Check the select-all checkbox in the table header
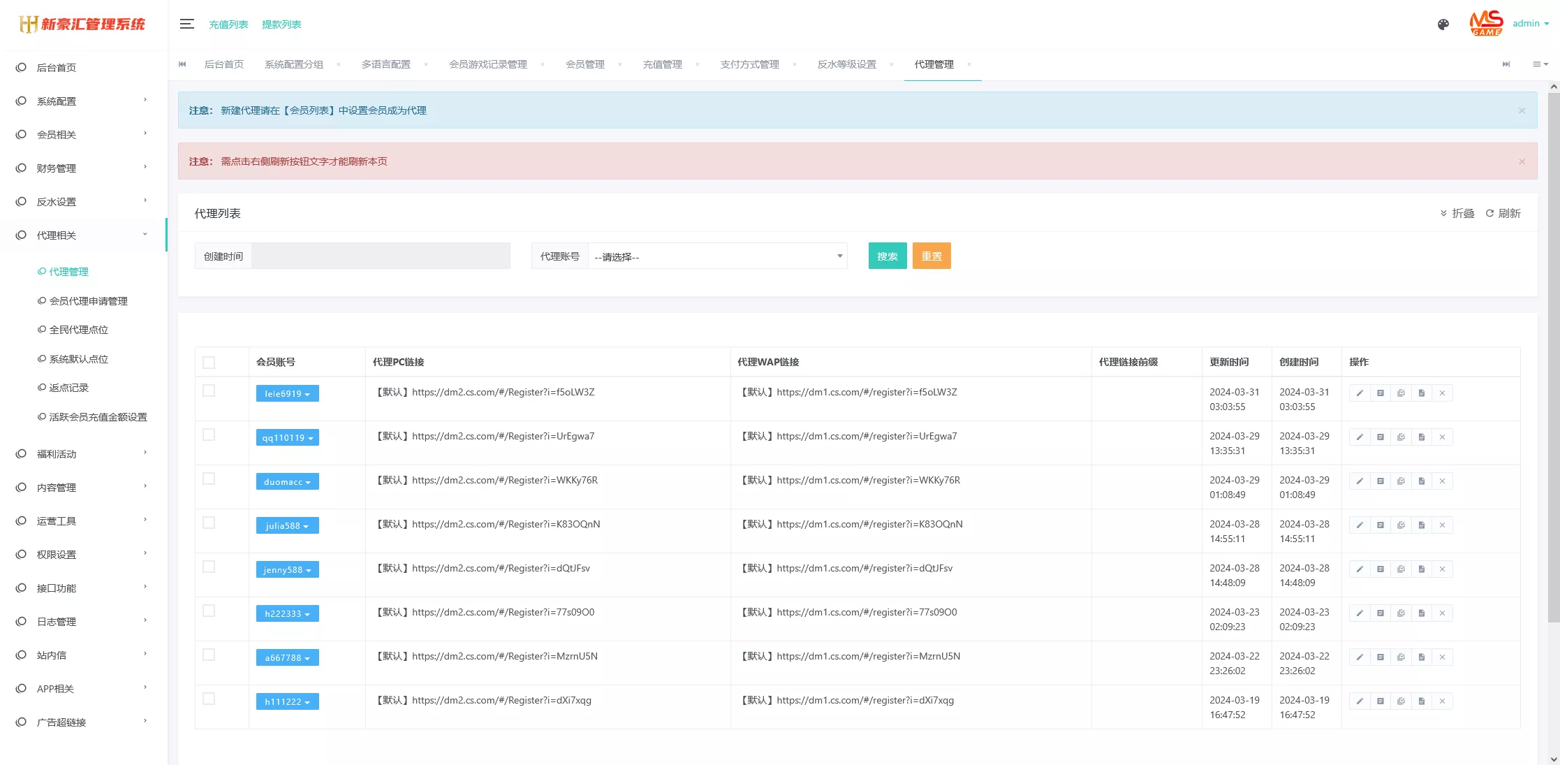The width and height of the screenshot is (1560, 765). tap(209, 363)
